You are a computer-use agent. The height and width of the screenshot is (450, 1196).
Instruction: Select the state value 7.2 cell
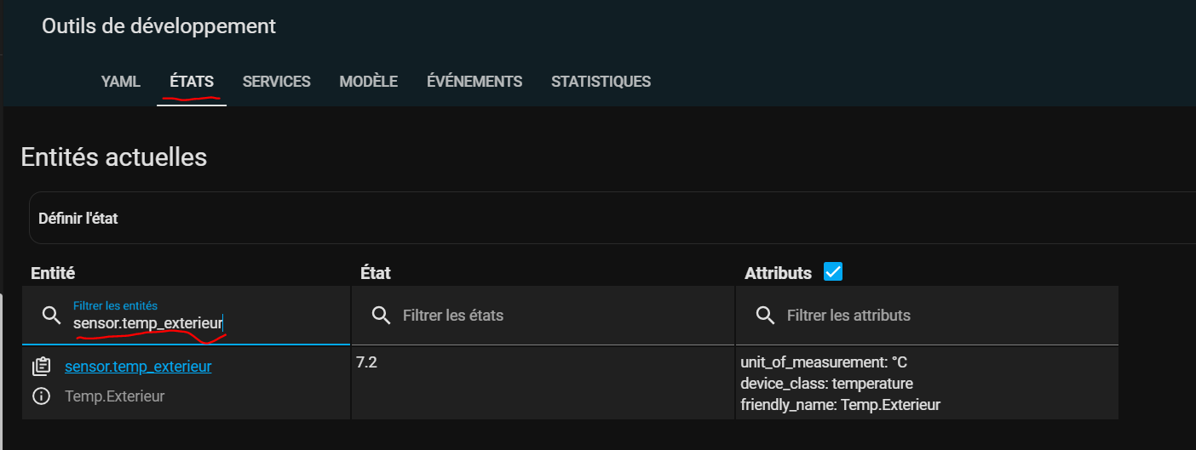tap(543, 383)
